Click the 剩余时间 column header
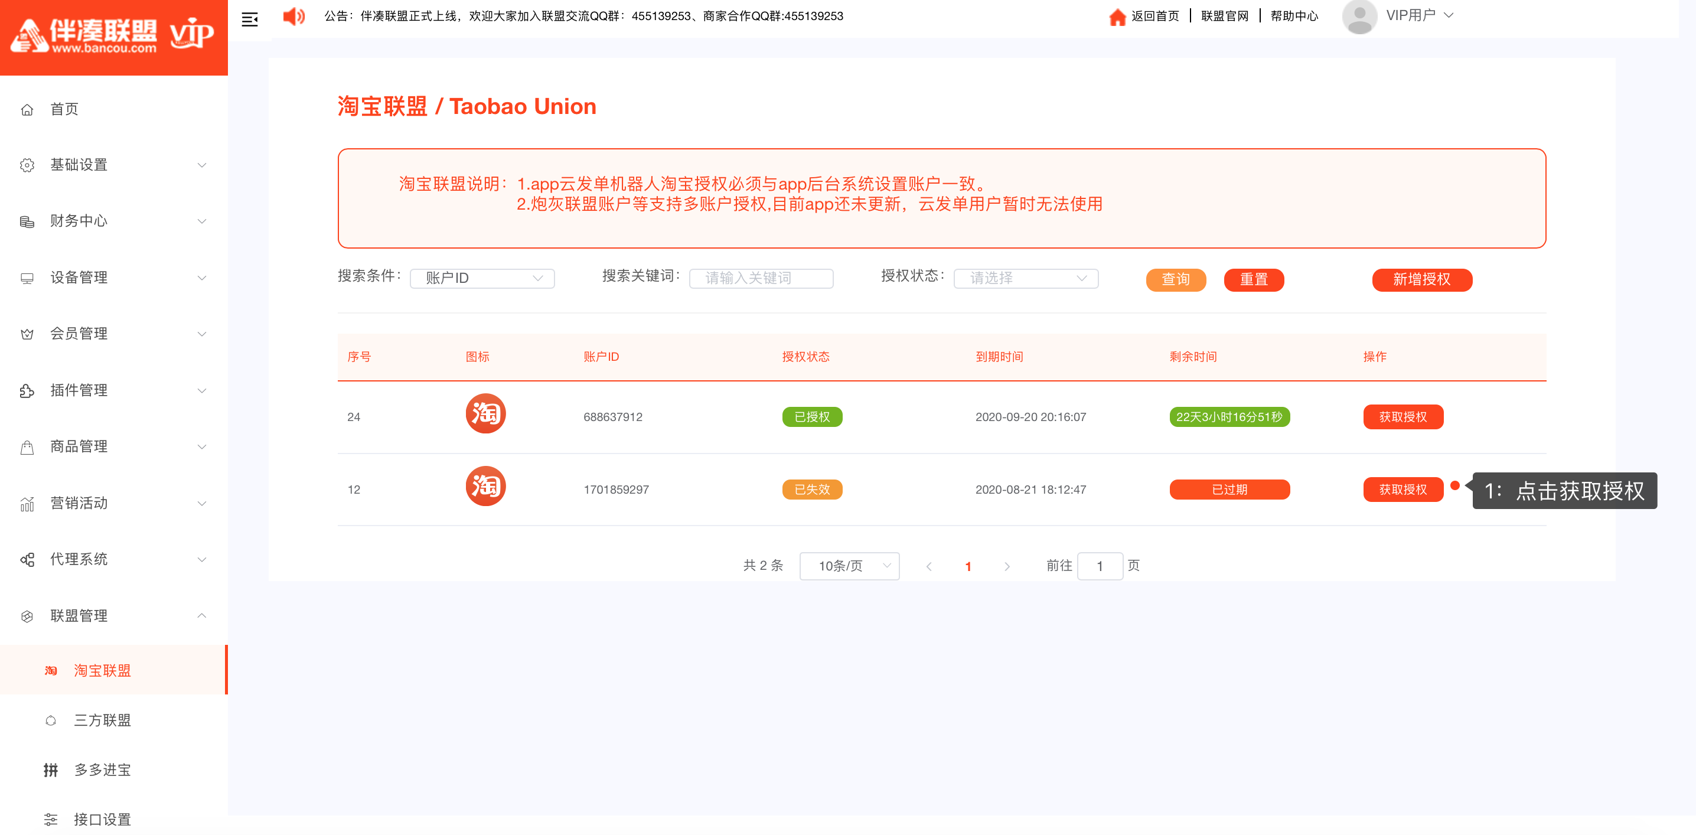 [1193, 357]
